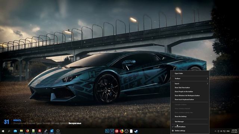
Task: Show hidden tray icons chevron
Action: pyautogui.click(x=215, y=131)
